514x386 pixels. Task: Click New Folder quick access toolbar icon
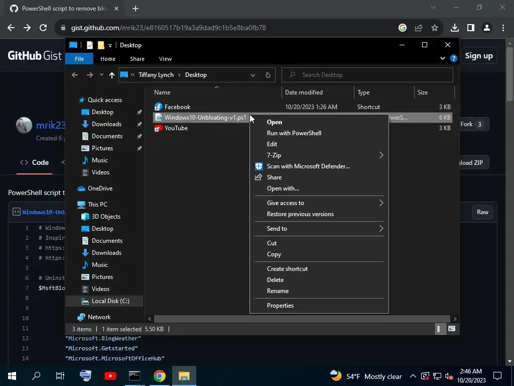[x=101, y=45]
